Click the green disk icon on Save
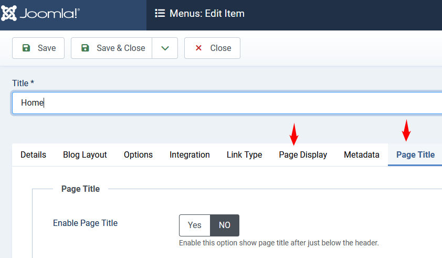 [x=26, y=48]
